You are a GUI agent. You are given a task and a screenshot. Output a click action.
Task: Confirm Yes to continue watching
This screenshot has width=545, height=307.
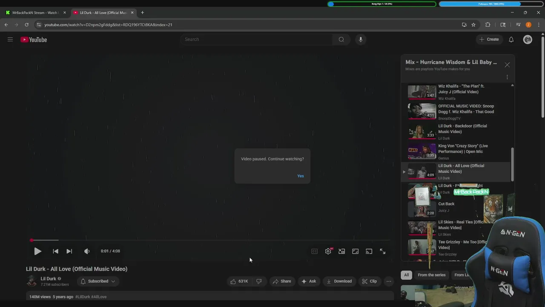coord(301,176)
